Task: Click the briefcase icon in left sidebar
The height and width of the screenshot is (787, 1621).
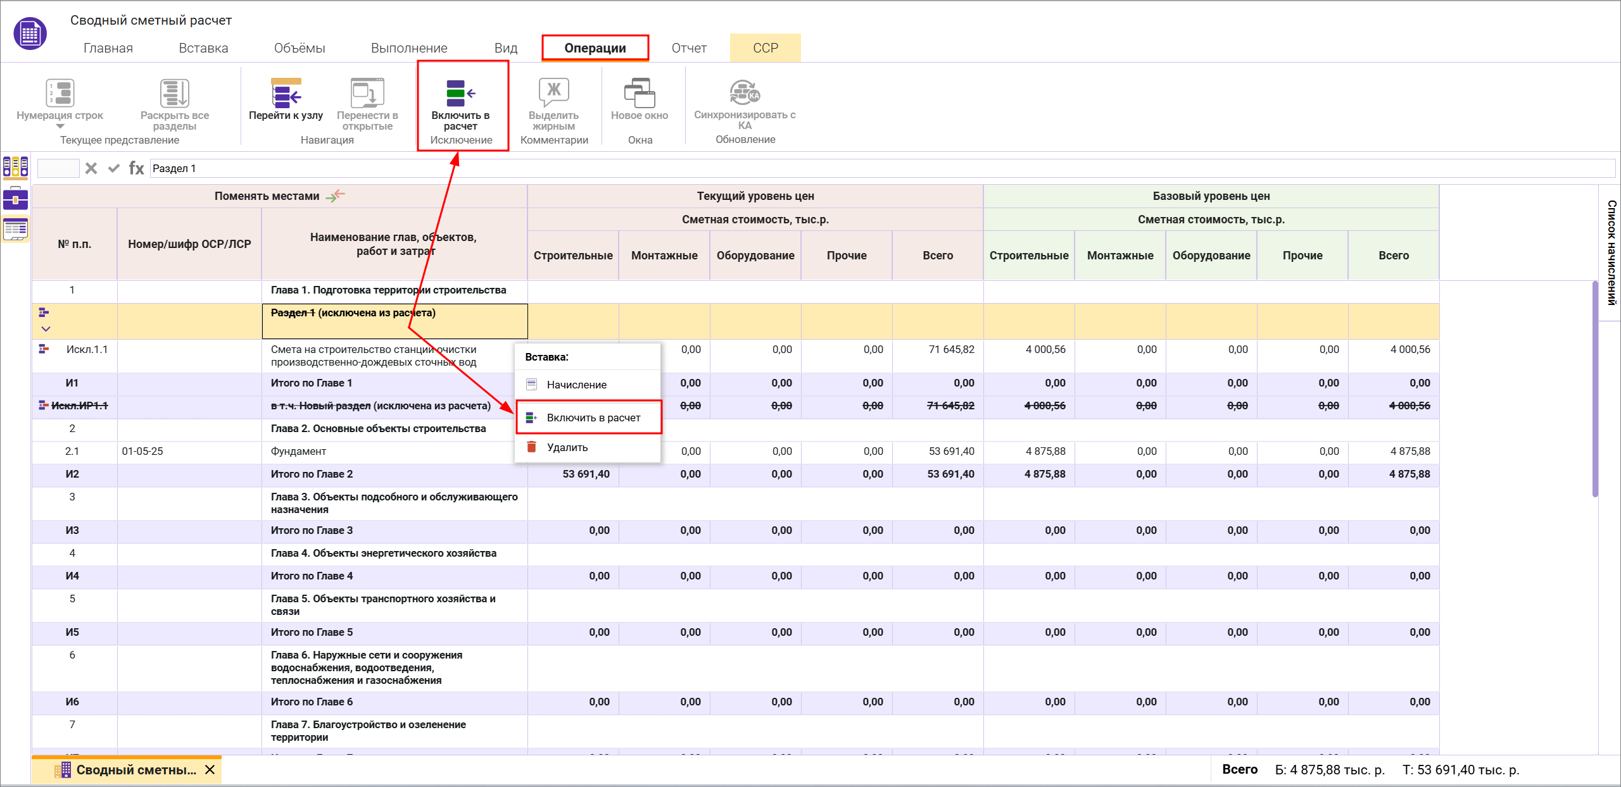Action: click(x=15, y=199)
